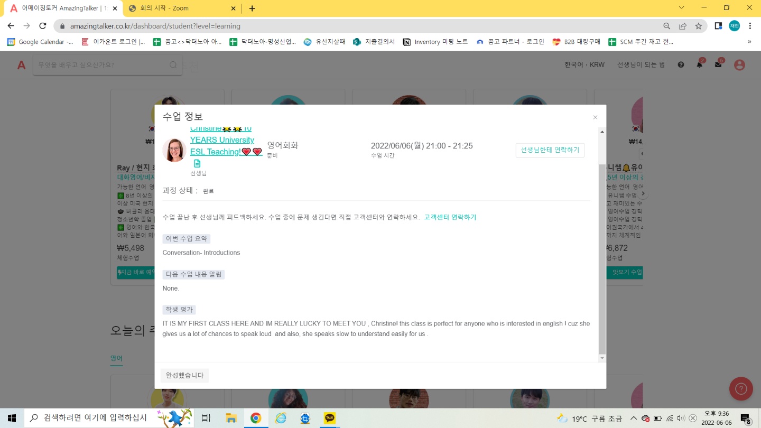
Task: Click the Chrome taskbar icon
Action: tap(256, 418)
